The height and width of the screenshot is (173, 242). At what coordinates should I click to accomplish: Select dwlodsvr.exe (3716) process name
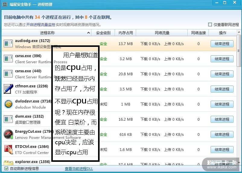[x=33, y=101]
